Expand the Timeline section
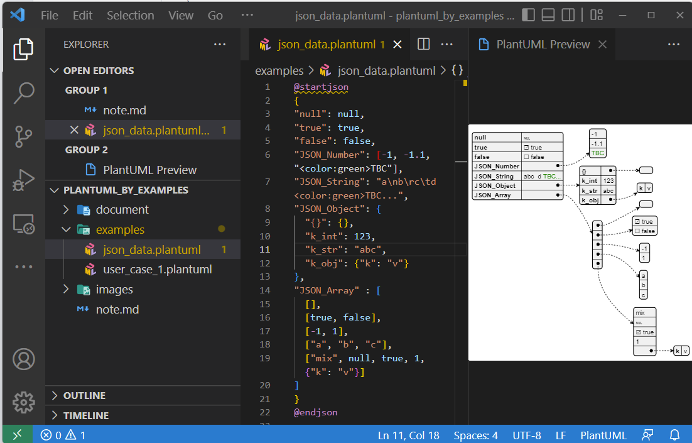 coord(143,415)
